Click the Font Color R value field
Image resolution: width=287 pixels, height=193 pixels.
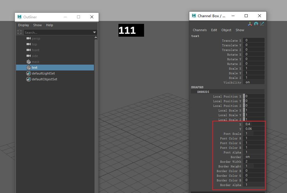click(254, 138)
